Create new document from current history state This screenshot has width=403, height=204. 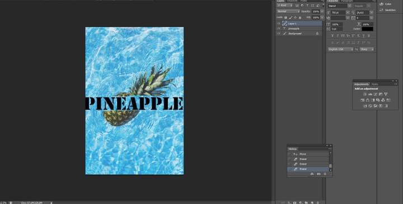(312, 174)
